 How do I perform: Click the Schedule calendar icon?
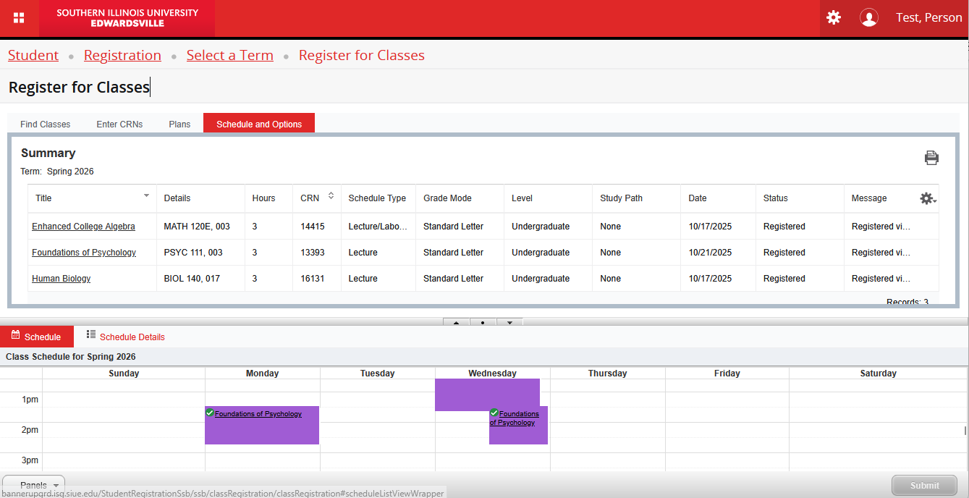click(15, 335)
